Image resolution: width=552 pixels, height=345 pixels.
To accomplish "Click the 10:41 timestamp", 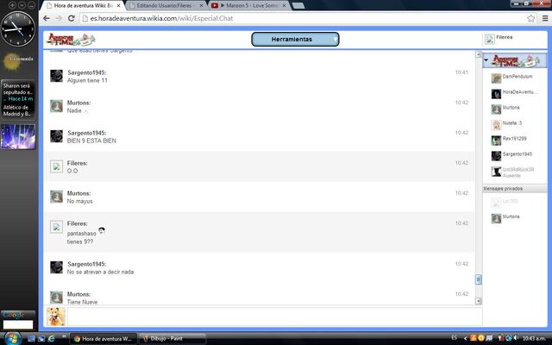I will tap(461, 72).
